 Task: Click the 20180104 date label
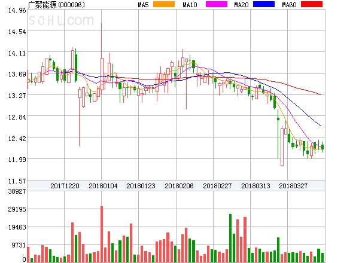coord(103,186)
